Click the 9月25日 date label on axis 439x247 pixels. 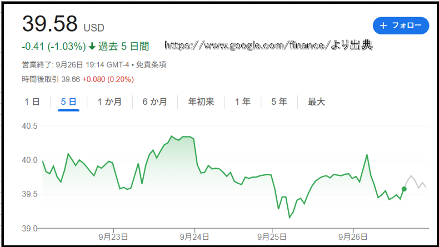(x=272, y=236)
